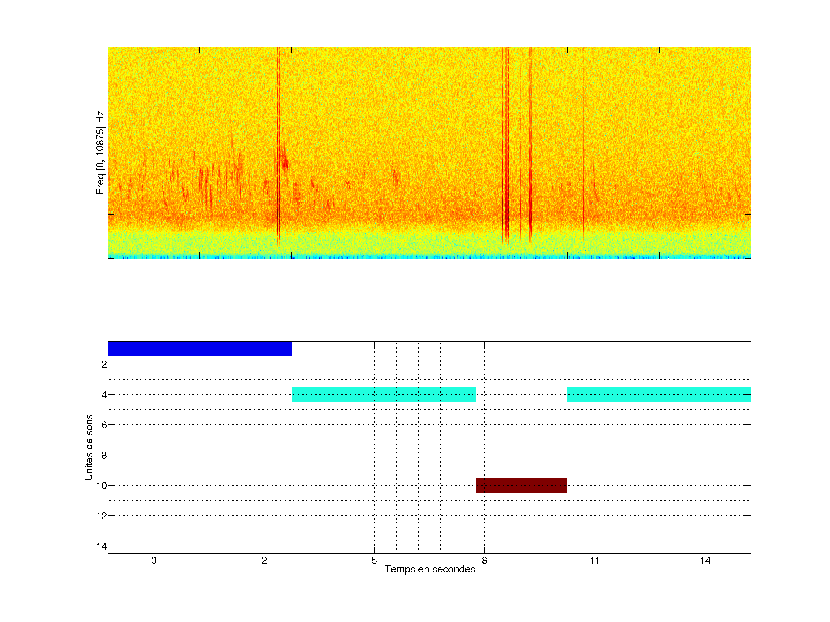
Task: Click y-axis tick label 6
Action: coord(104,425)
